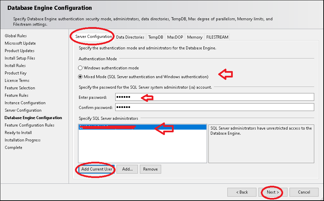Switch to the MaxDOP tab
Screen dimensions: 324x201
pyautogui.click(x=175, y=37)
